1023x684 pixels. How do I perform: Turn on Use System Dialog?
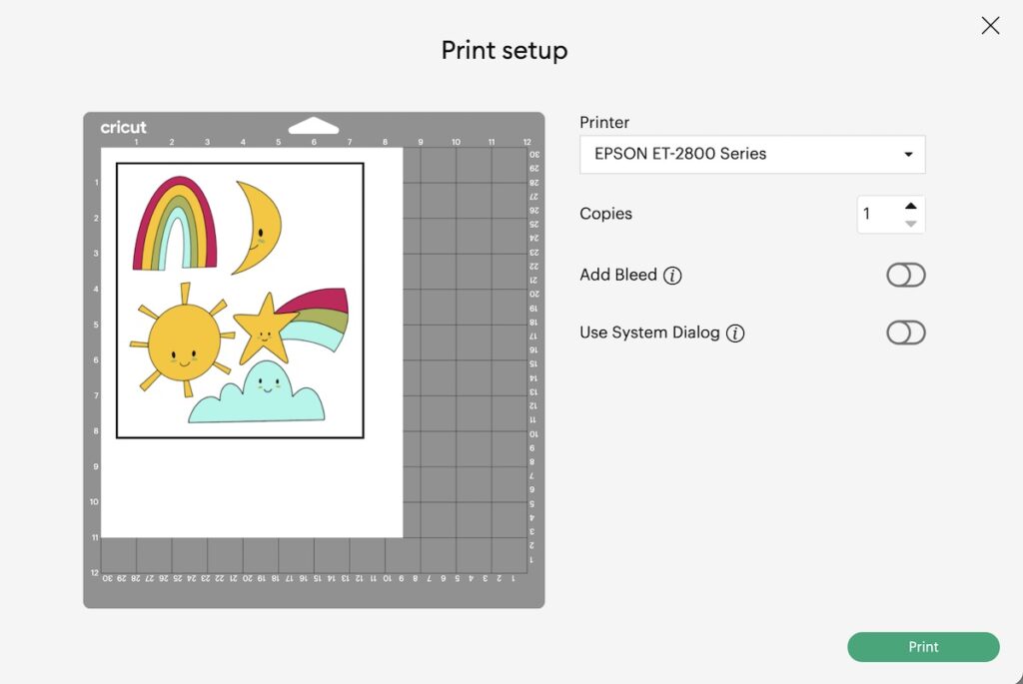[905, 333]
